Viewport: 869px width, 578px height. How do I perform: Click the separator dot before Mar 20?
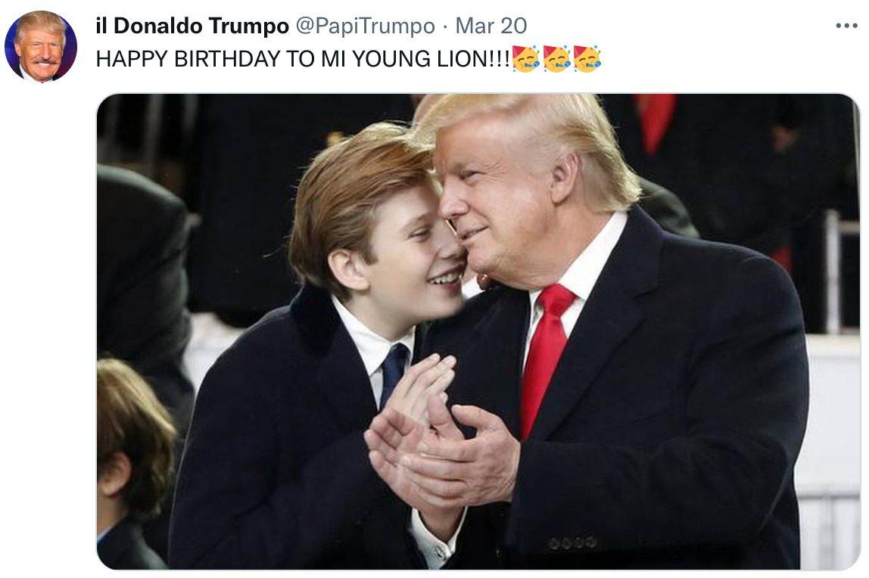point(445,26)
